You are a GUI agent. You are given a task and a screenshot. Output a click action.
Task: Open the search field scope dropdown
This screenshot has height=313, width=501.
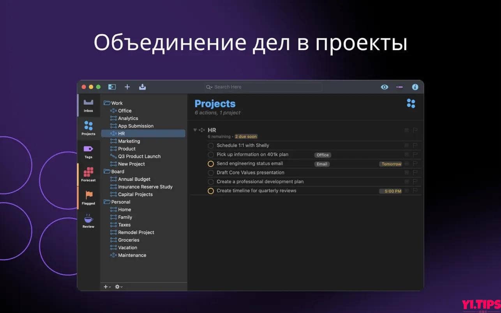click(209, 87)
